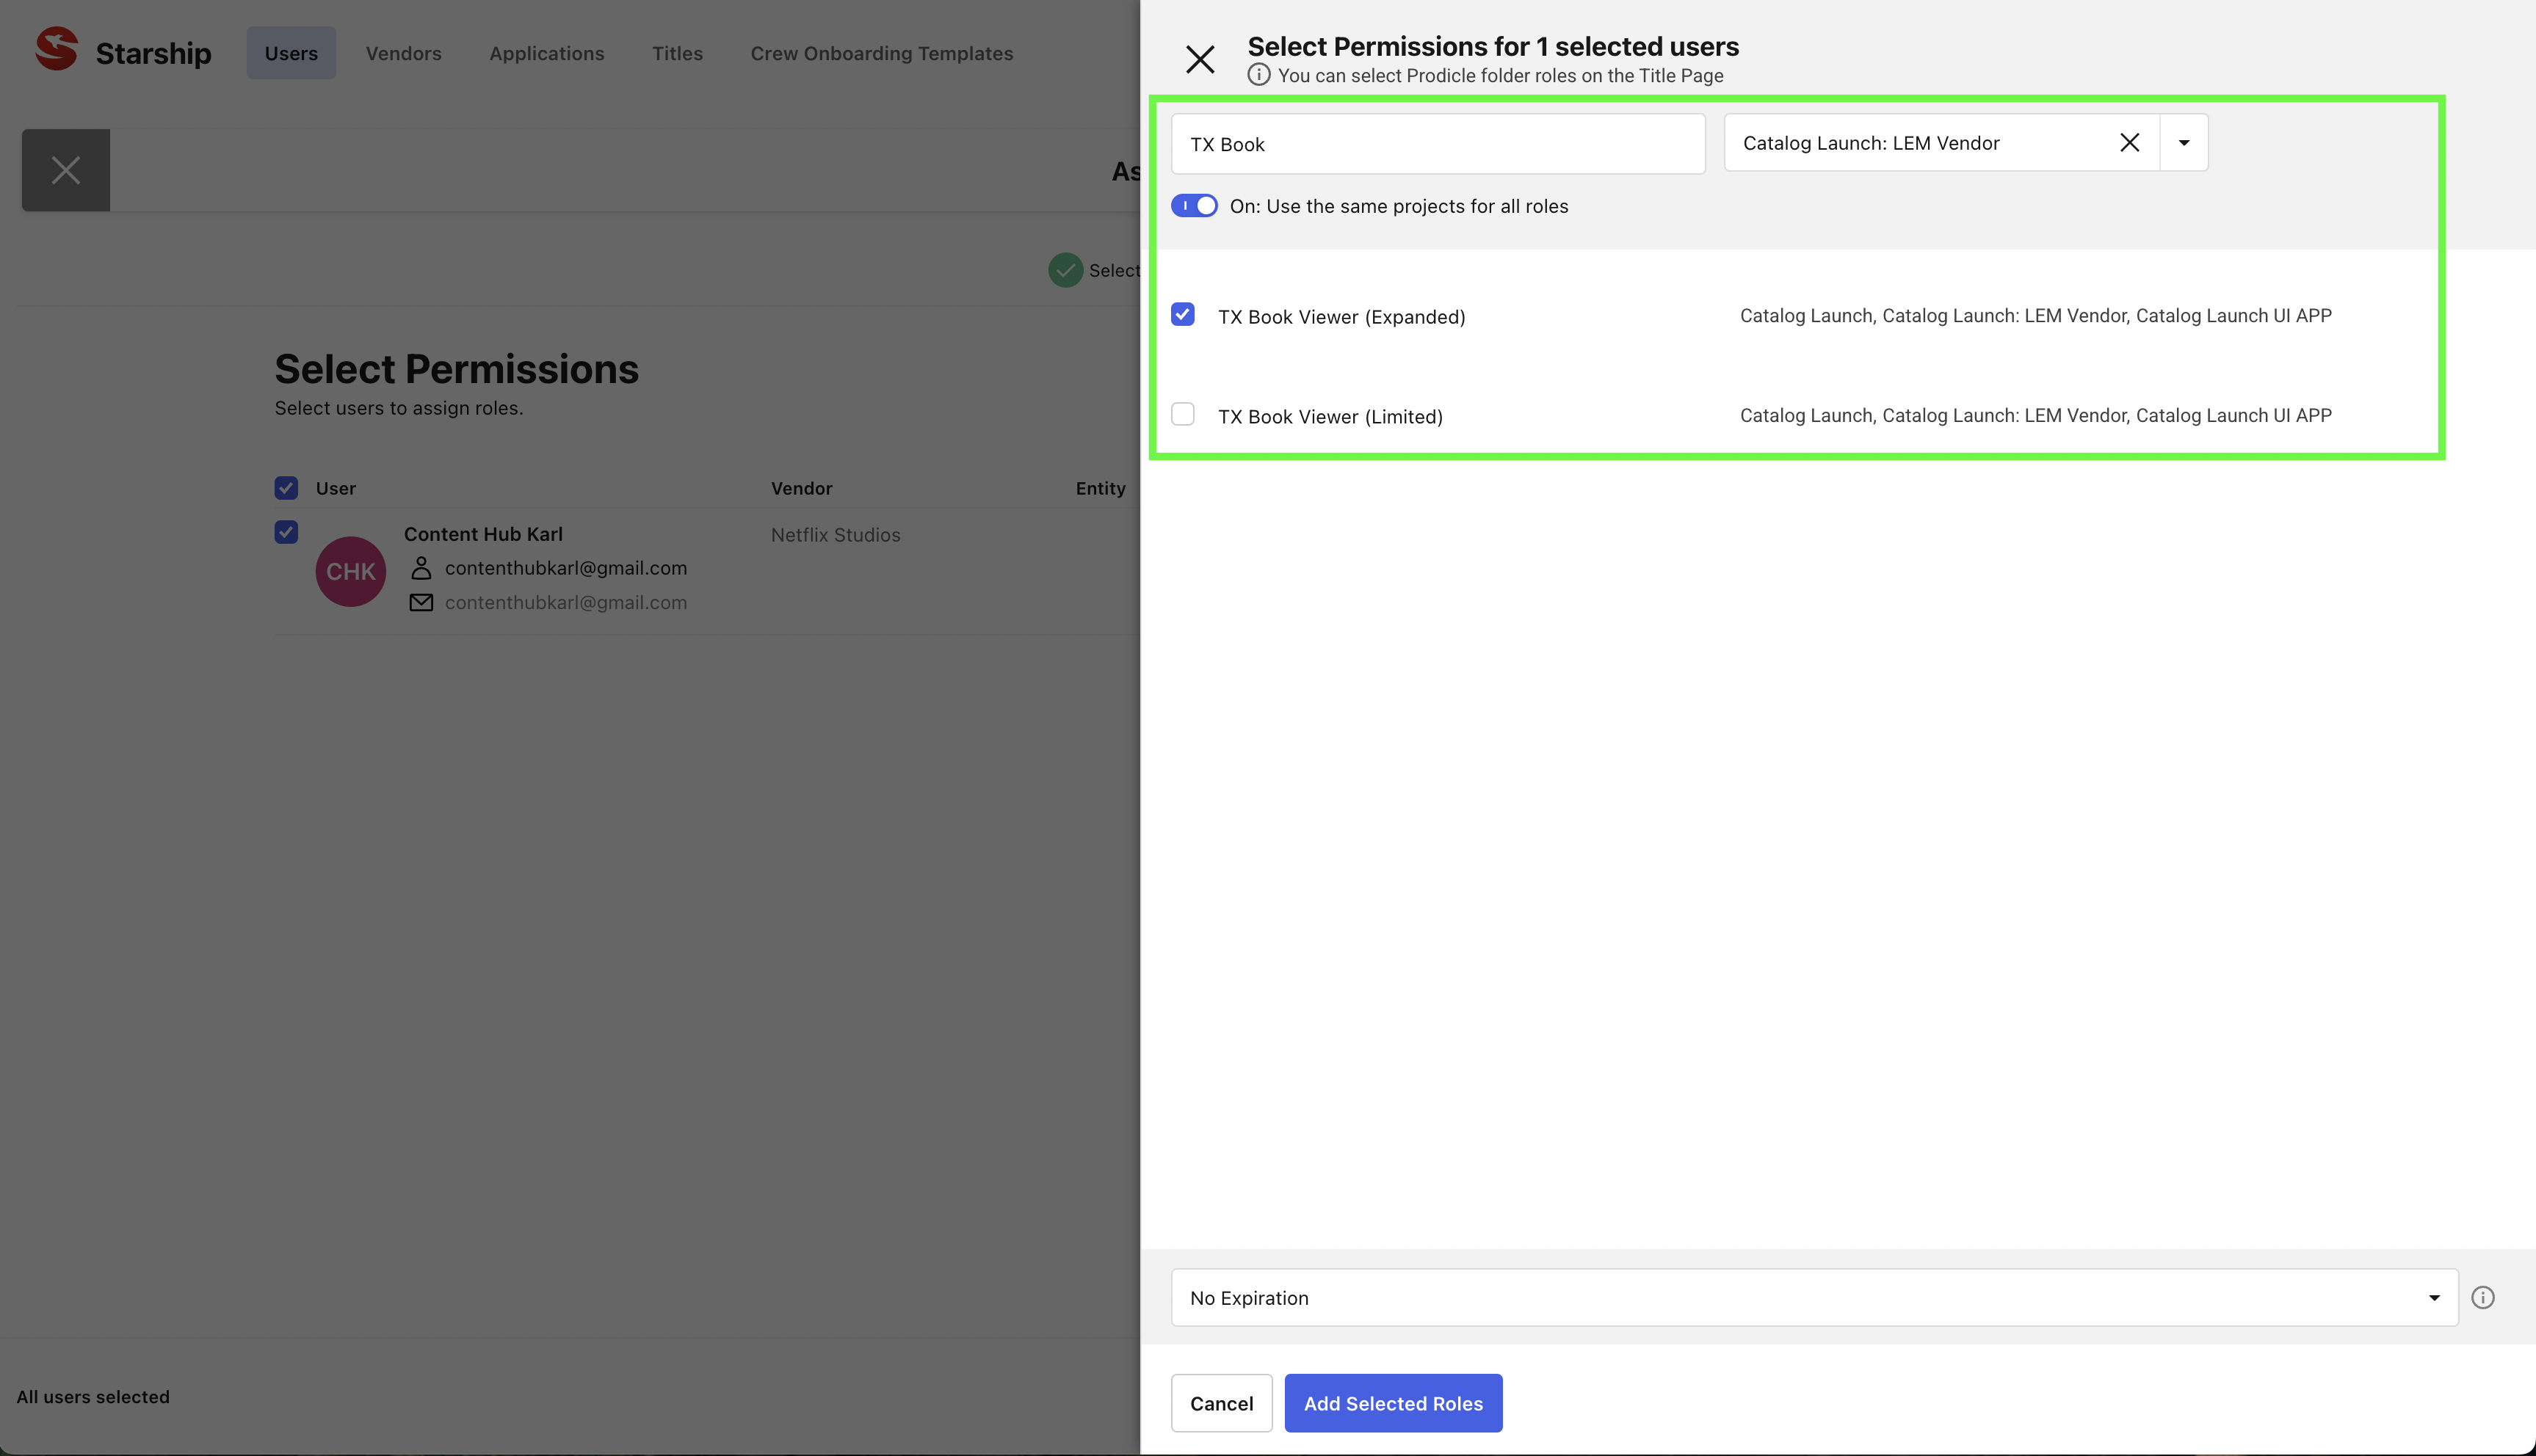Click the Netflix Studios vendor cell

(x=836, y=535)
